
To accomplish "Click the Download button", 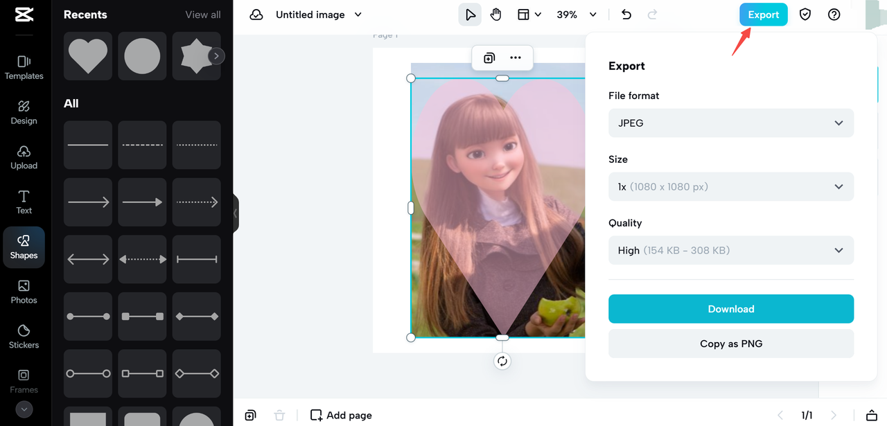I will point(731,309).
